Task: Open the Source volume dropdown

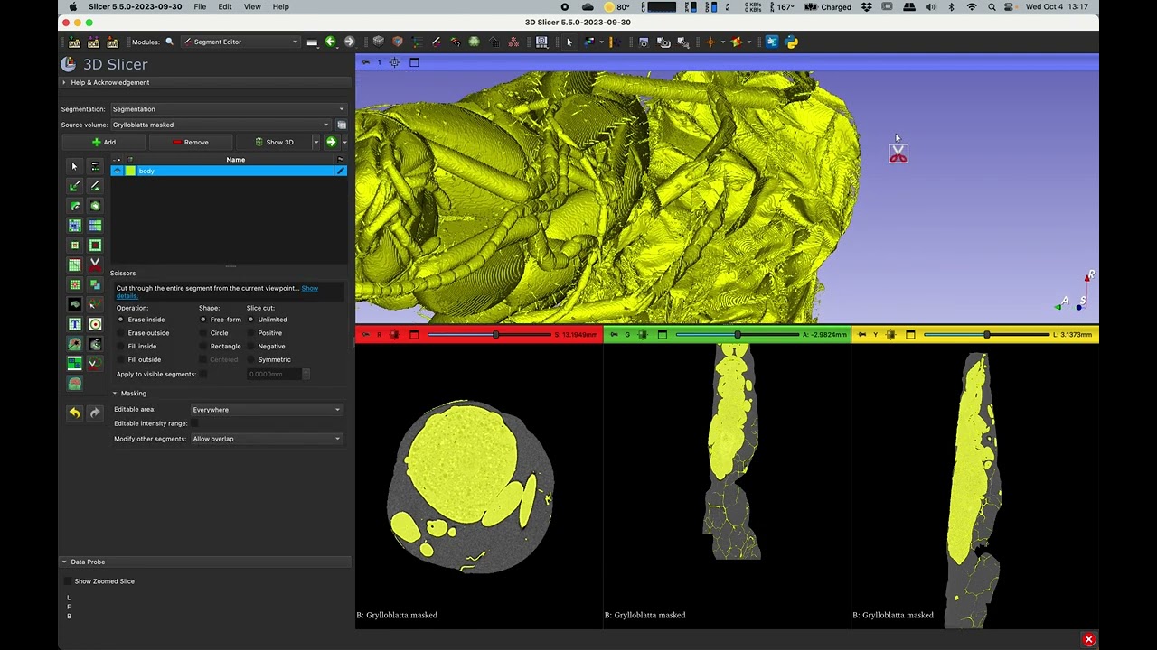Action: coord(221,125)
